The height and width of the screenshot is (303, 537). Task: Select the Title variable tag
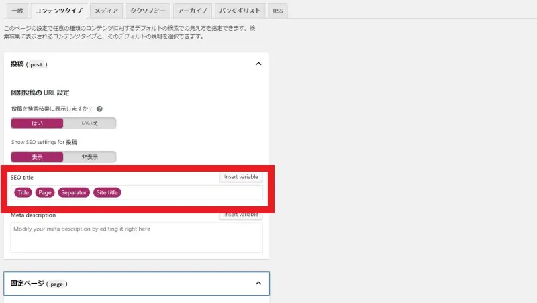point(23,192)
